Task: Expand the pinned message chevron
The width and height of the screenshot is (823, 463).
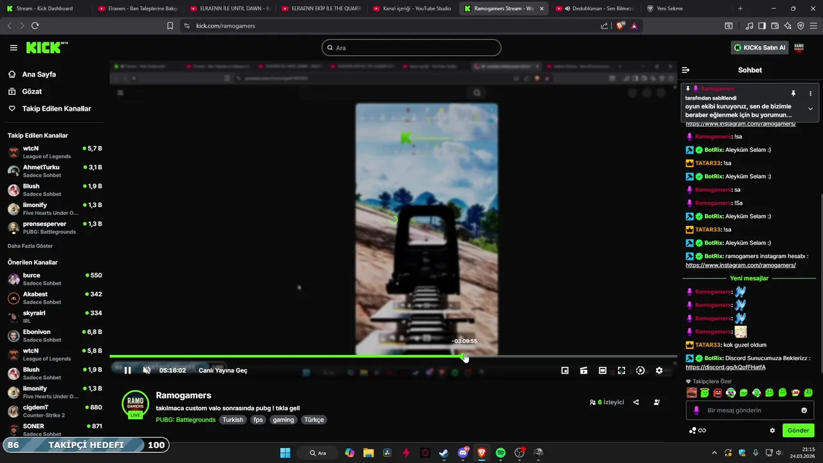Action: coord(810,109)
